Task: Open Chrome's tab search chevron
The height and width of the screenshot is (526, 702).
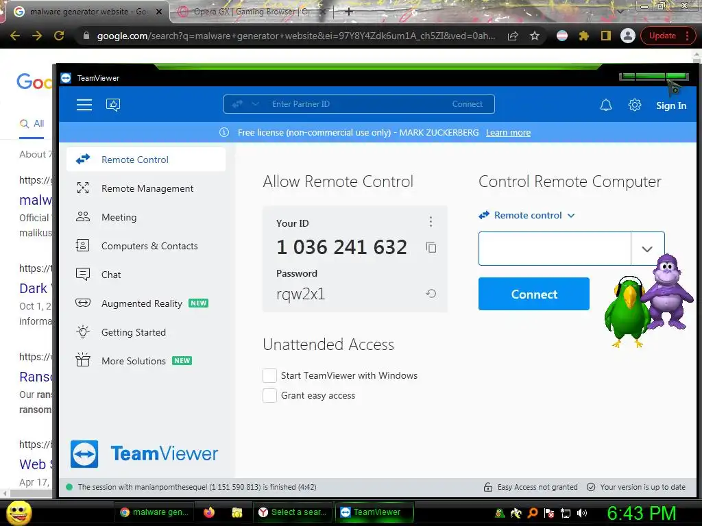Action: click(x=620, y=11)
